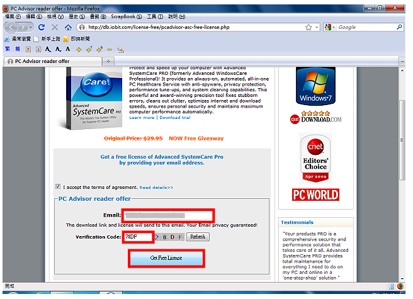Click the Windows 7 compatible badge
Image resolution: width=413 pixels, height=299 pixels.
315,86
